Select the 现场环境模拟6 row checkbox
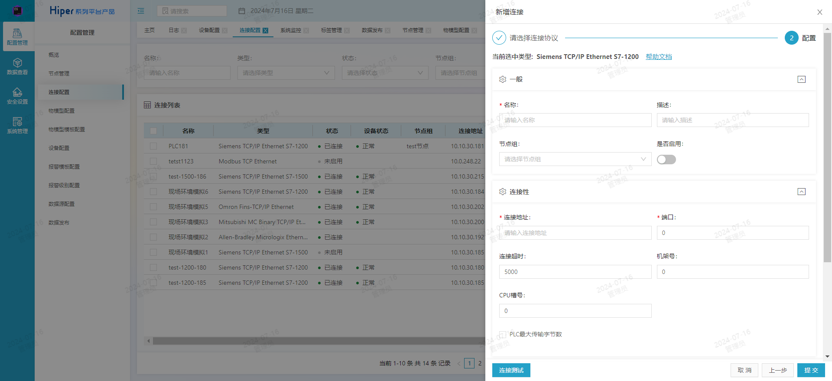 pyautogui.click(x=153, y=192)
